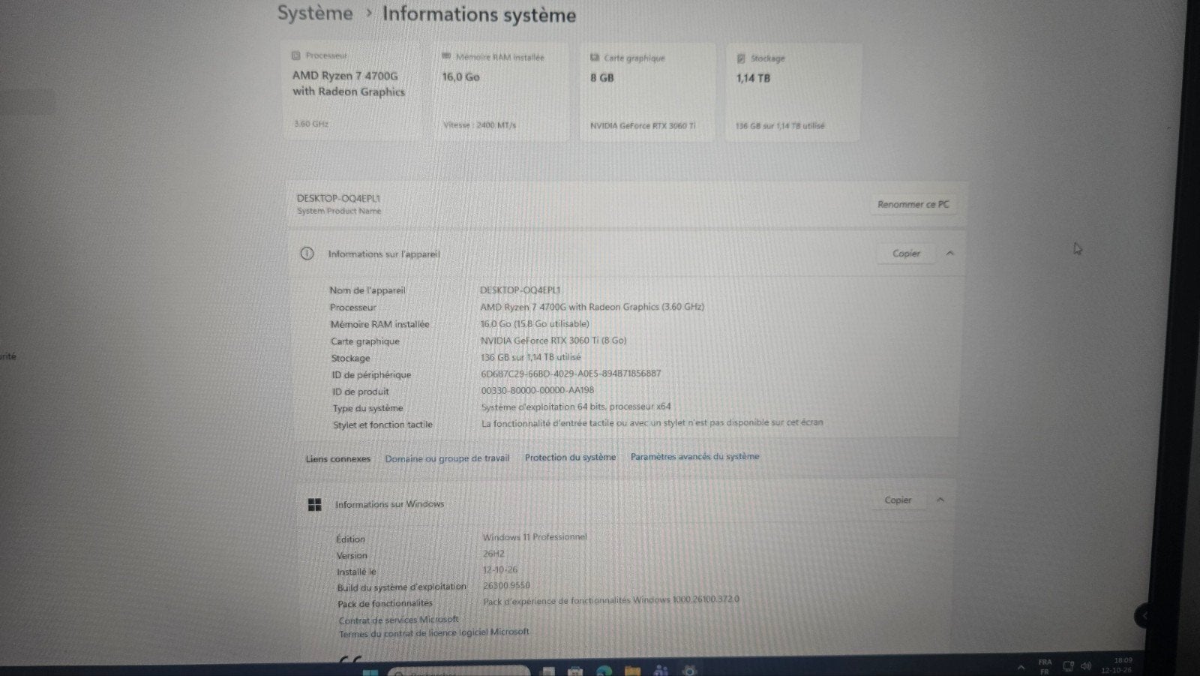The height and width of the screenshot is (676, 1200).
Task: Open the Stockage 1,14 TB card
Action: [793, 92]
